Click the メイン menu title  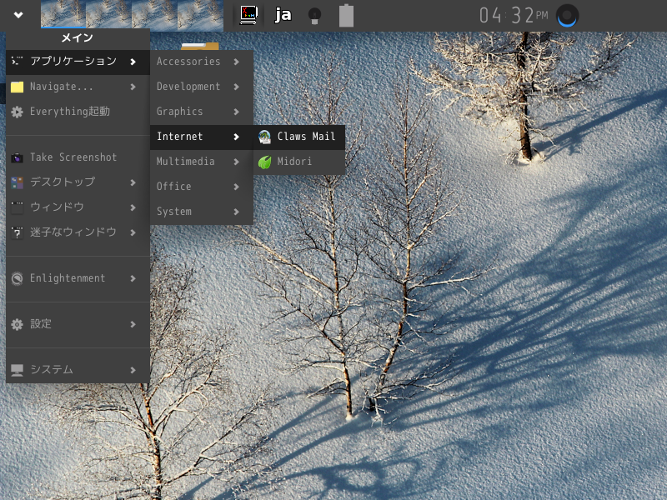coord(77,38)
